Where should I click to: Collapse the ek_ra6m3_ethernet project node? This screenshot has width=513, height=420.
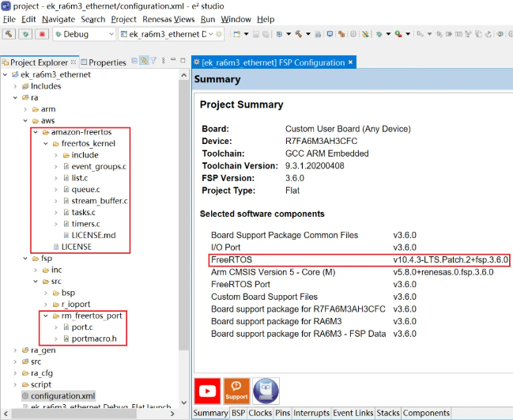[5, 74]
